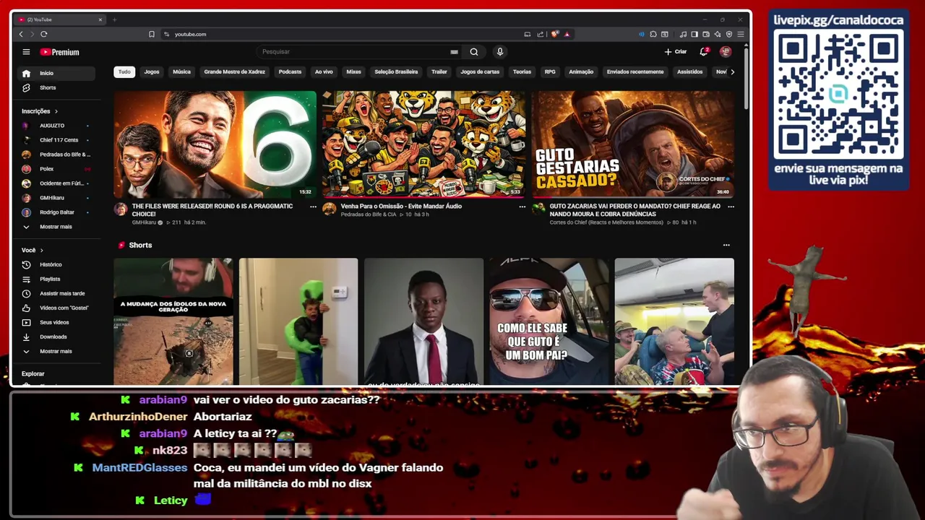The height and width of the screenshot is (520, 925).
Task: Open the Shorts section options menu
Action: click(726, 245)
